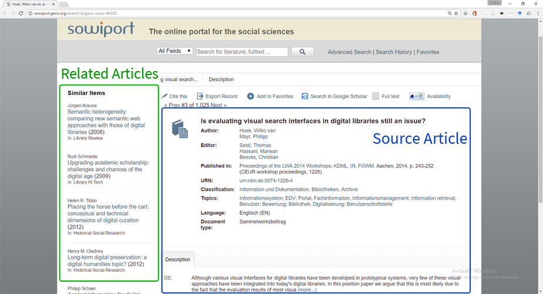This screenshot has height=294, width=543.
Task: Open Semantic heterogeneity similar item
Action: 106,122
